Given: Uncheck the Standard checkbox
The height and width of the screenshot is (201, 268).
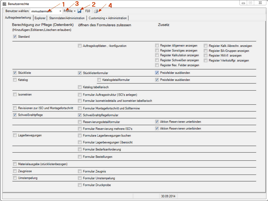Looking at the screenshot, I should (15, 37).
